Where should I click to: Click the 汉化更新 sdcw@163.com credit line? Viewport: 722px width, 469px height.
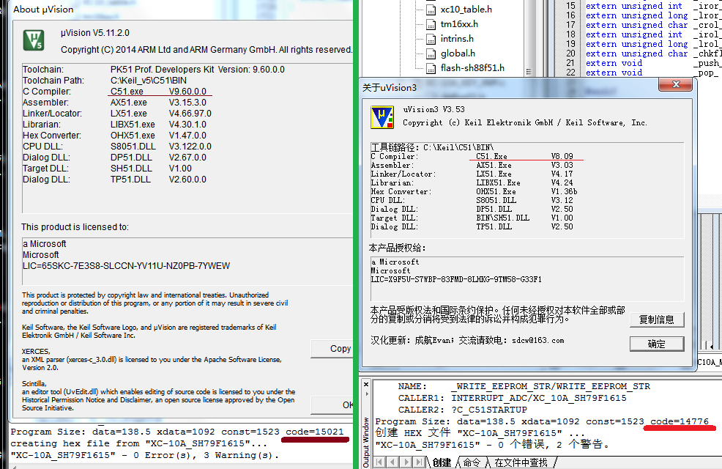tap(467, 341)
